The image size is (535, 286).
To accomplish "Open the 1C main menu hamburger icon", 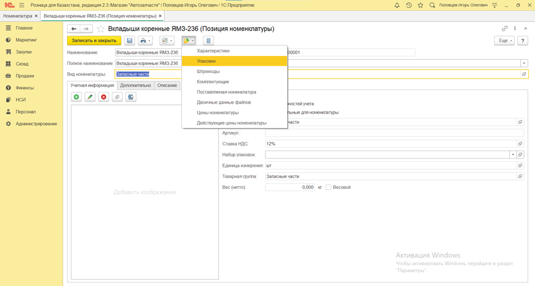I will 22,5.
